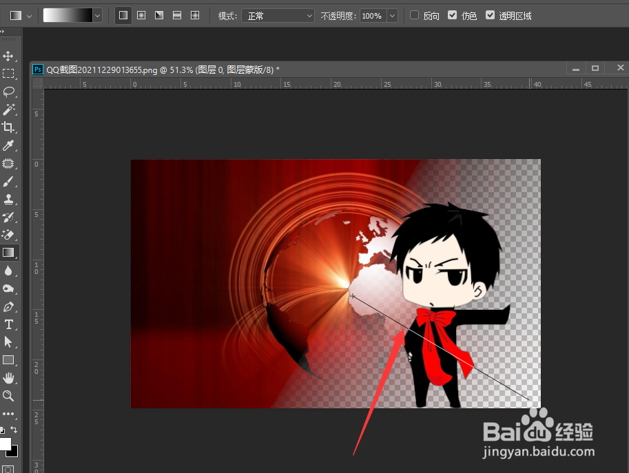
Task: Select the Dodge/Sponge tool
Action: coord(8,288)
